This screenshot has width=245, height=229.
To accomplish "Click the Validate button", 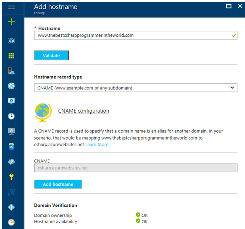I will [x=51, y=55].
